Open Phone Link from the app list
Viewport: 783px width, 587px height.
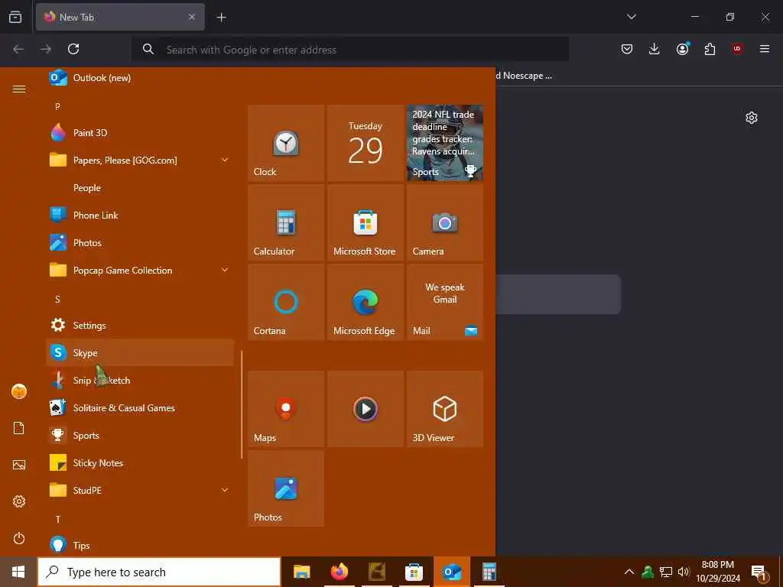tap(140, 215)
